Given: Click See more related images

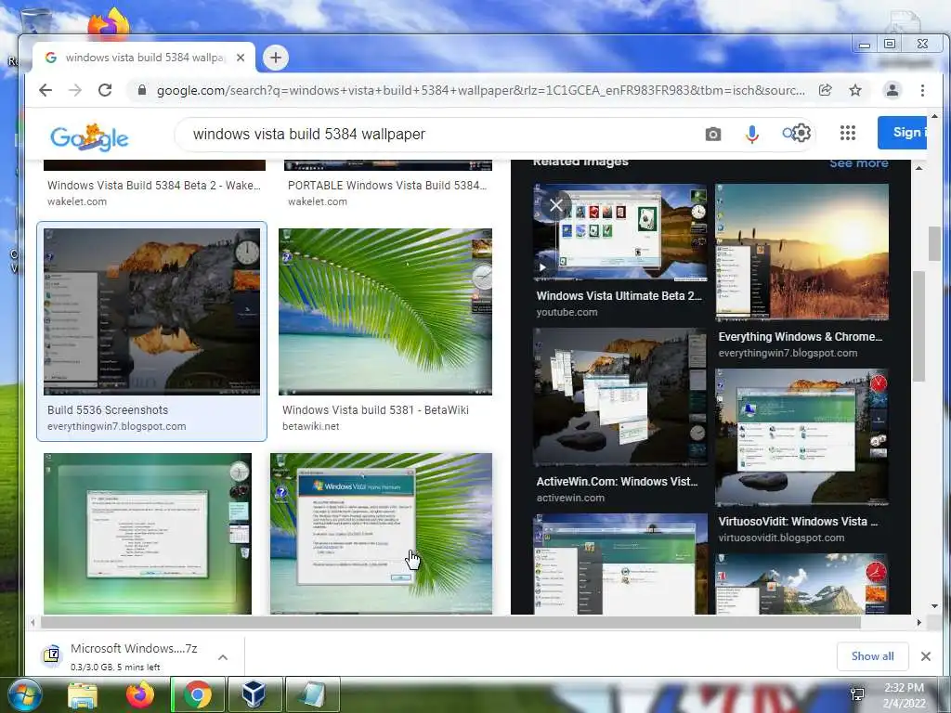Looking at the screenshot, I should click(859, 163).
